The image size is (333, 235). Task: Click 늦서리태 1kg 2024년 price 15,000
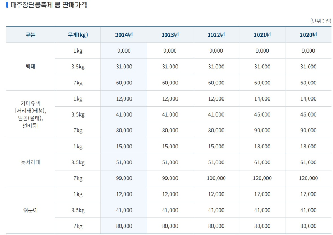coord(124,146)
